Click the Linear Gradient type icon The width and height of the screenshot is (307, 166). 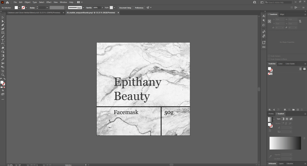coord(283,119)
